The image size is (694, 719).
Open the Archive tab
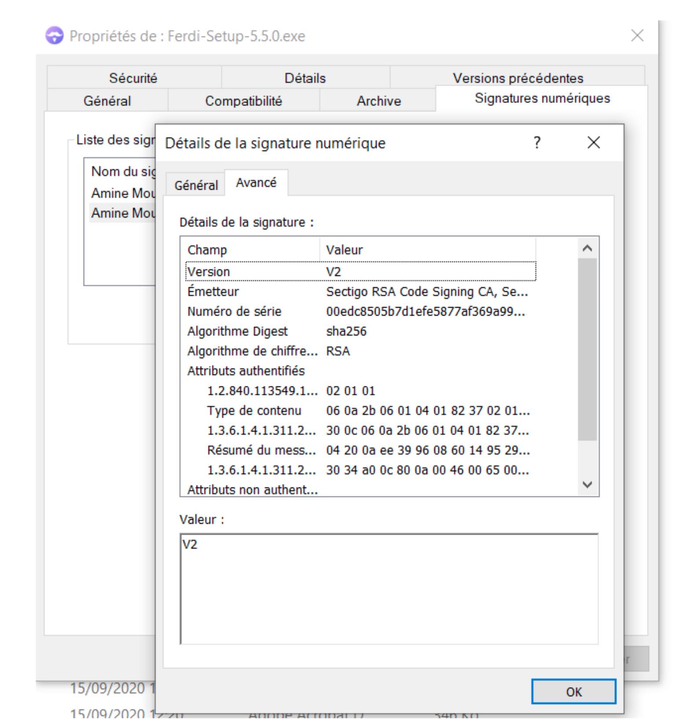coord(379,101)
